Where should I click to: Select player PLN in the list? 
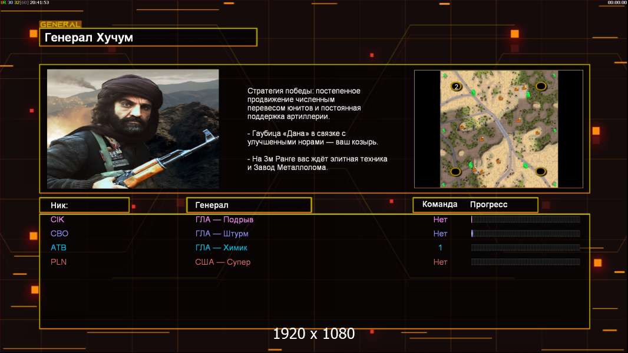tap(58, 262)
